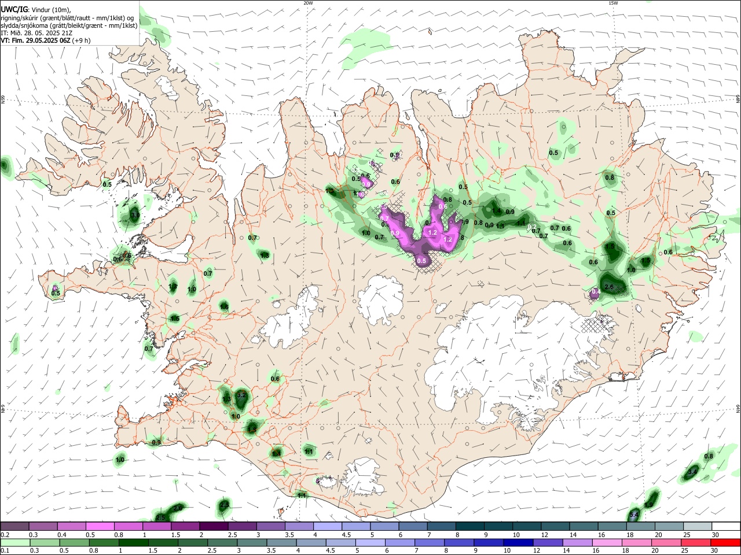Click upper legend swatch between 0.2 and 0.3
Viewport: 741px width, 555px height.
tap(14, 526)
